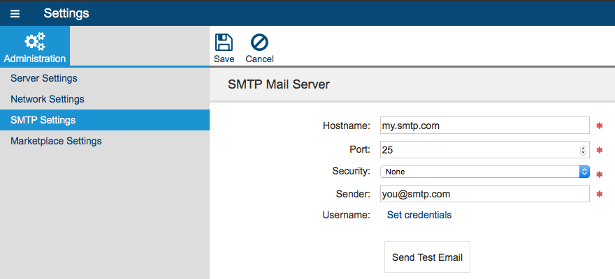Viewport: 615px width, 279px height.
Task: Click the Sender email field
Action: click(485, 194)
